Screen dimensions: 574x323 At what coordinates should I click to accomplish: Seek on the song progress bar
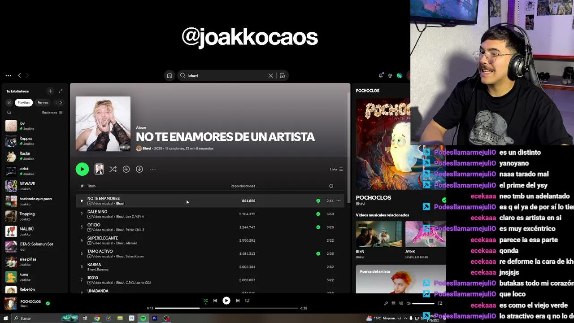coord(226,308)
